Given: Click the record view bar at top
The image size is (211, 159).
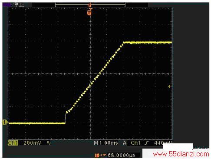Looking at the screenshot, I should point(90,5).
